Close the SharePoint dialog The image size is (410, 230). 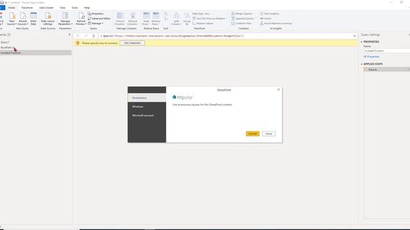pyautogui.click(x=279, y=89)
